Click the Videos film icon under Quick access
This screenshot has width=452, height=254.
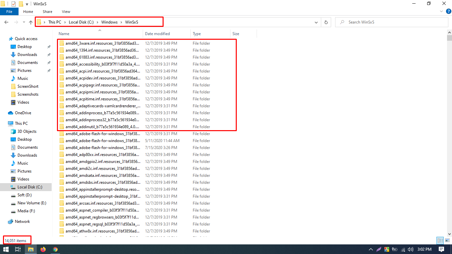click(x=13, y=102)
